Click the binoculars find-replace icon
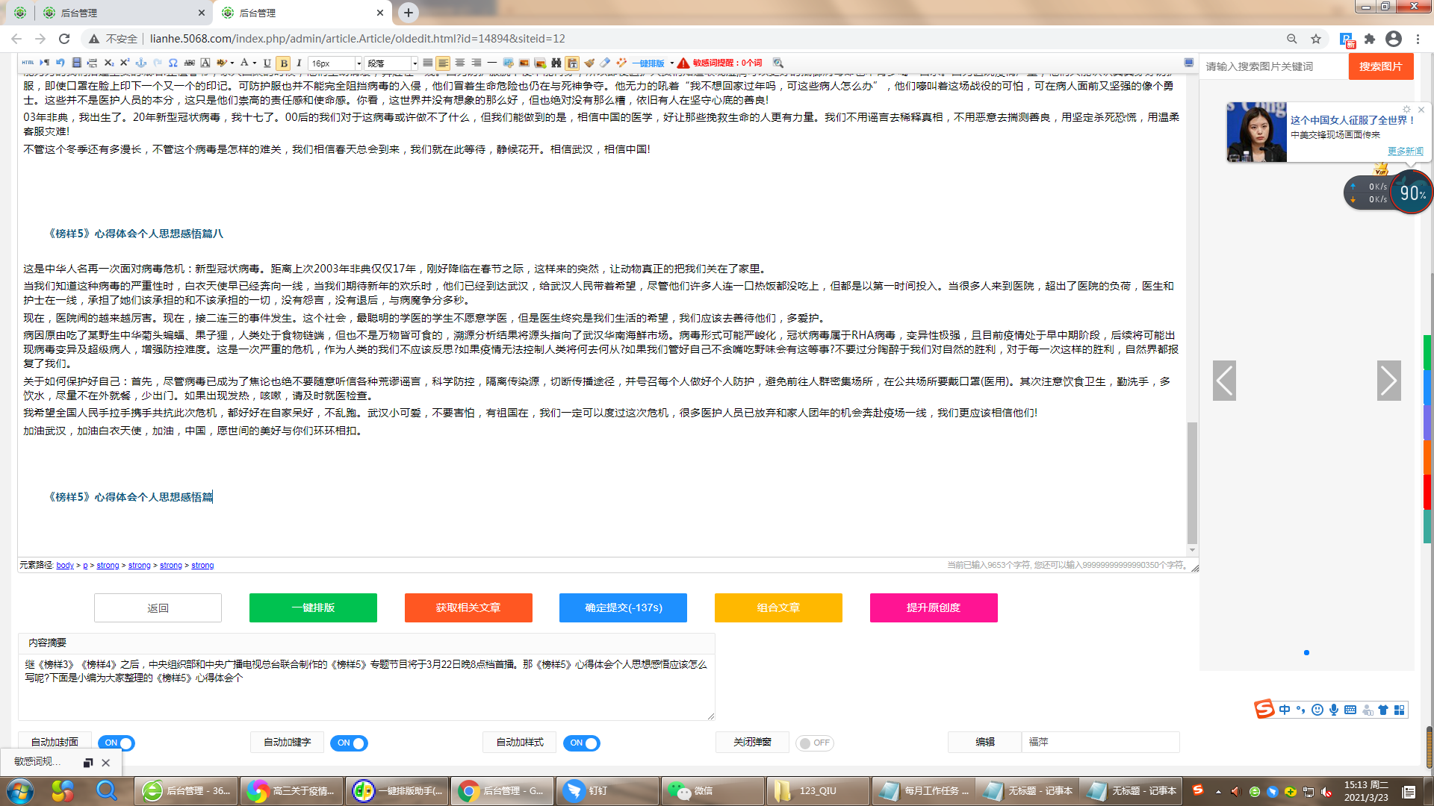The width and height of the screenshot is (1434, 806). tap(556, 63)
